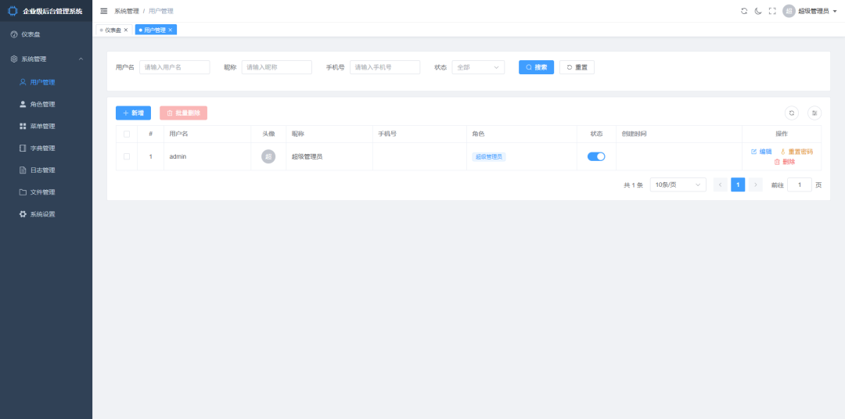The image size is (845, 419).
Task: Click the table refresh round icon
Action: click(x=792, y=113)
